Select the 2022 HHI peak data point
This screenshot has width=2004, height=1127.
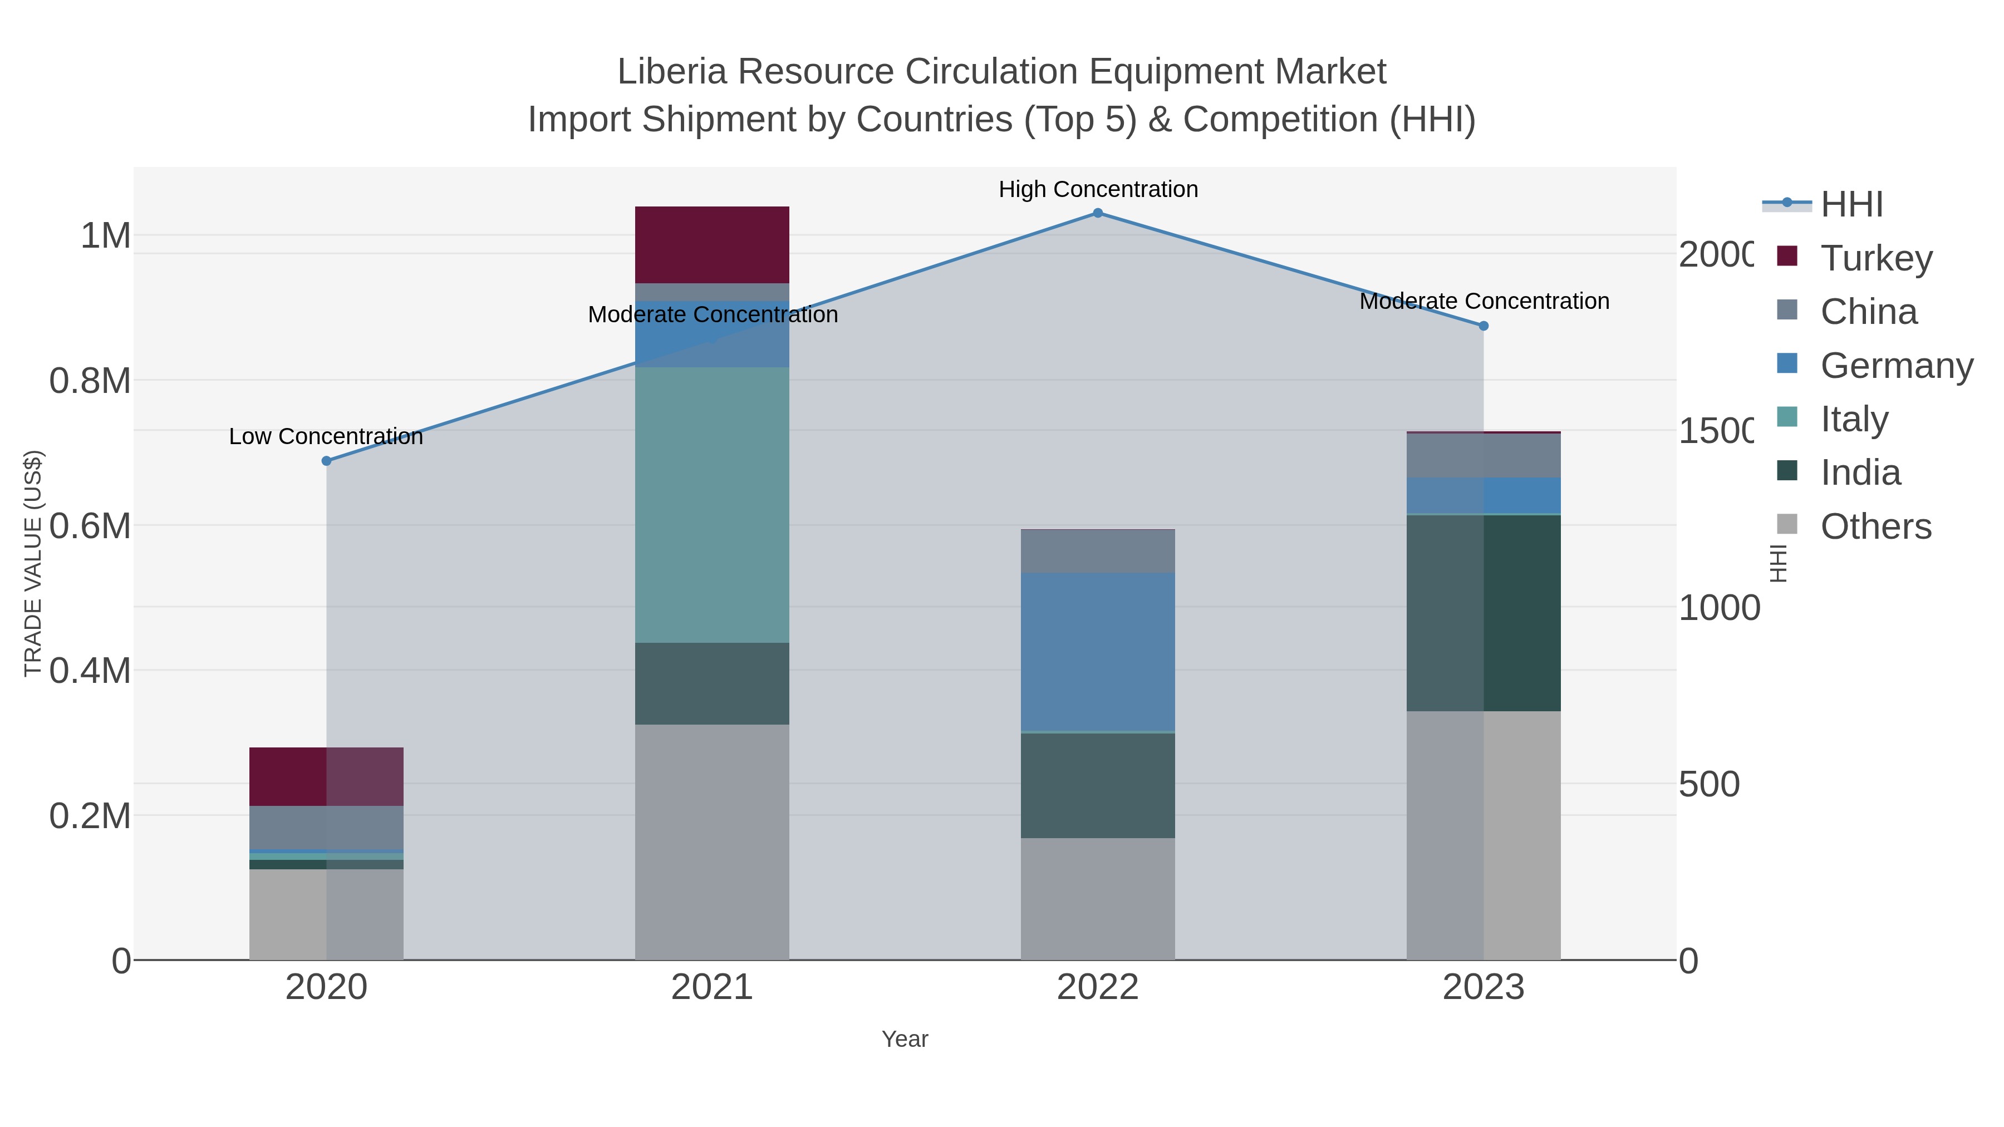tap(1098, 213)
